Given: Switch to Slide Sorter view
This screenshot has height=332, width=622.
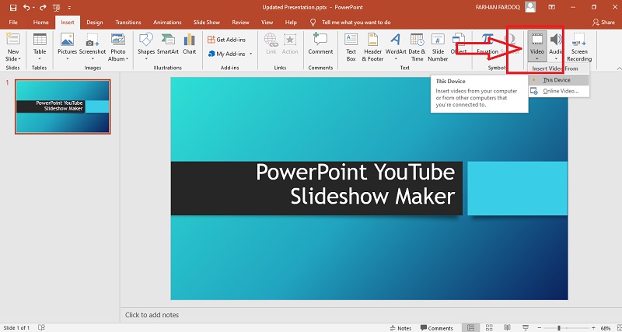Looking at the screenshot, I should (x=489, y=328).
